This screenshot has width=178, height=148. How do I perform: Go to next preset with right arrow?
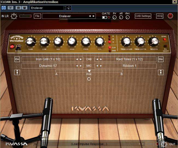click(x=94, y=16)
